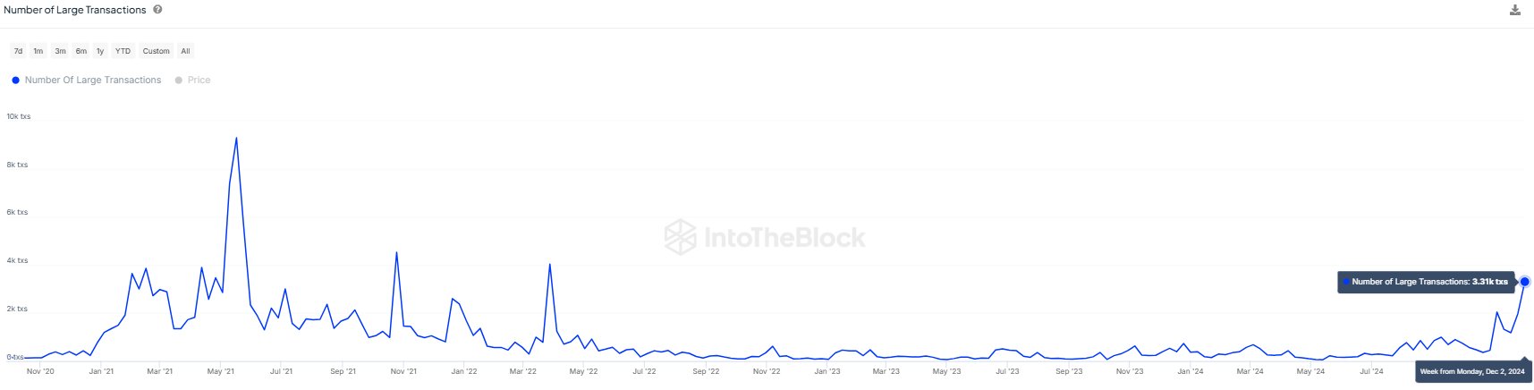The height and width of the screenshot is (390, 1534).
Task: Open the Custom date range picker
Action: click(157, 51)
